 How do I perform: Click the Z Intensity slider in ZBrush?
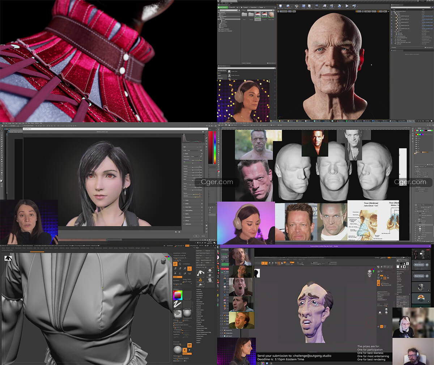tap(182, 329)
